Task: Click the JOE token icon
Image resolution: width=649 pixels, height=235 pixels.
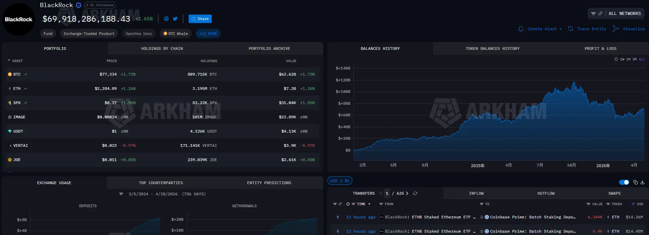Action: (x=10, y=160)
